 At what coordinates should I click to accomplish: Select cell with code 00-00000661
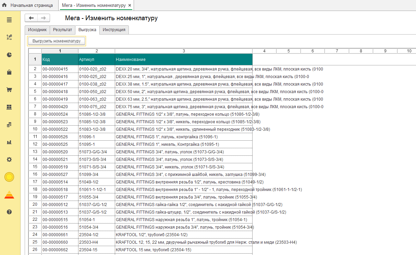point(60,234)
